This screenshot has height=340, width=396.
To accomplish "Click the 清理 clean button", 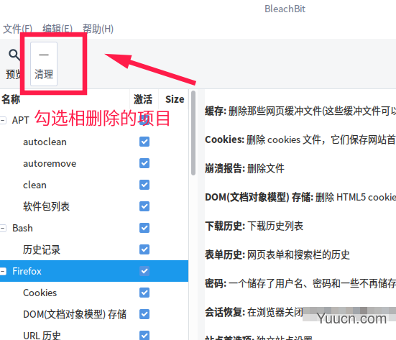I will (44, 64).
